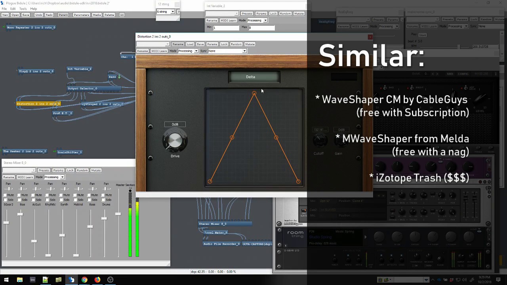Click the Master Section volume fader
The image size is (507, 285).
118,214
